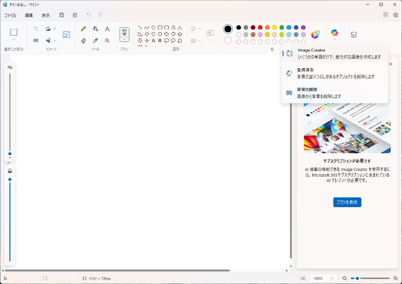Click the Image Creator preview image
The width and height of the screenshot is (402, 284).
point(347,128)
